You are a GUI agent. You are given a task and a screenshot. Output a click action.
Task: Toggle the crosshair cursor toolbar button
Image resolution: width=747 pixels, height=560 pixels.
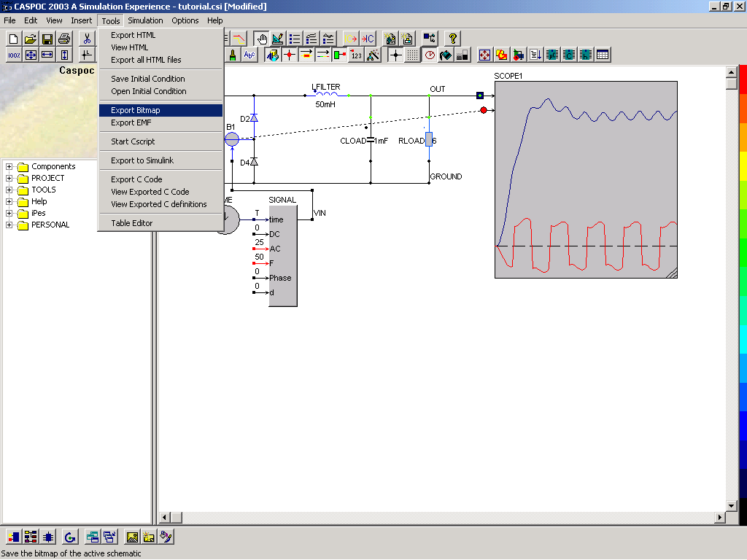tap(396, 55)
